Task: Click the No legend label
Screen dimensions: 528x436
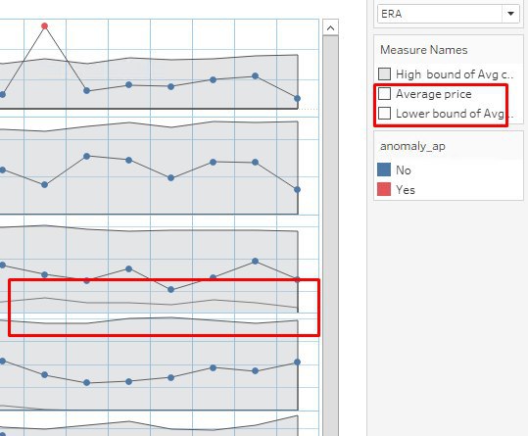Action: (x=404, y=170)
